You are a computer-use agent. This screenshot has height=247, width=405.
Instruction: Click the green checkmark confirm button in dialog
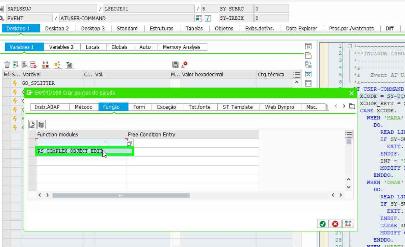tap(323, 224)
